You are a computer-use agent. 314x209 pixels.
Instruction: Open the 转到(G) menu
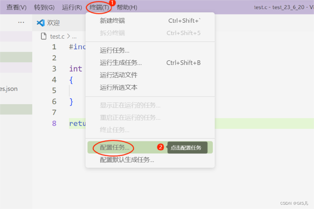(44, 7)
